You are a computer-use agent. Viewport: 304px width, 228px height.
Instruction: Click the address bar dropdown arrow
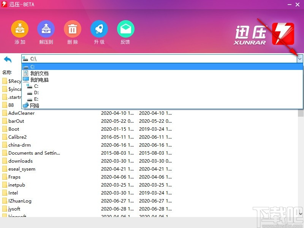pyautogui.click(x=300, y=59)
